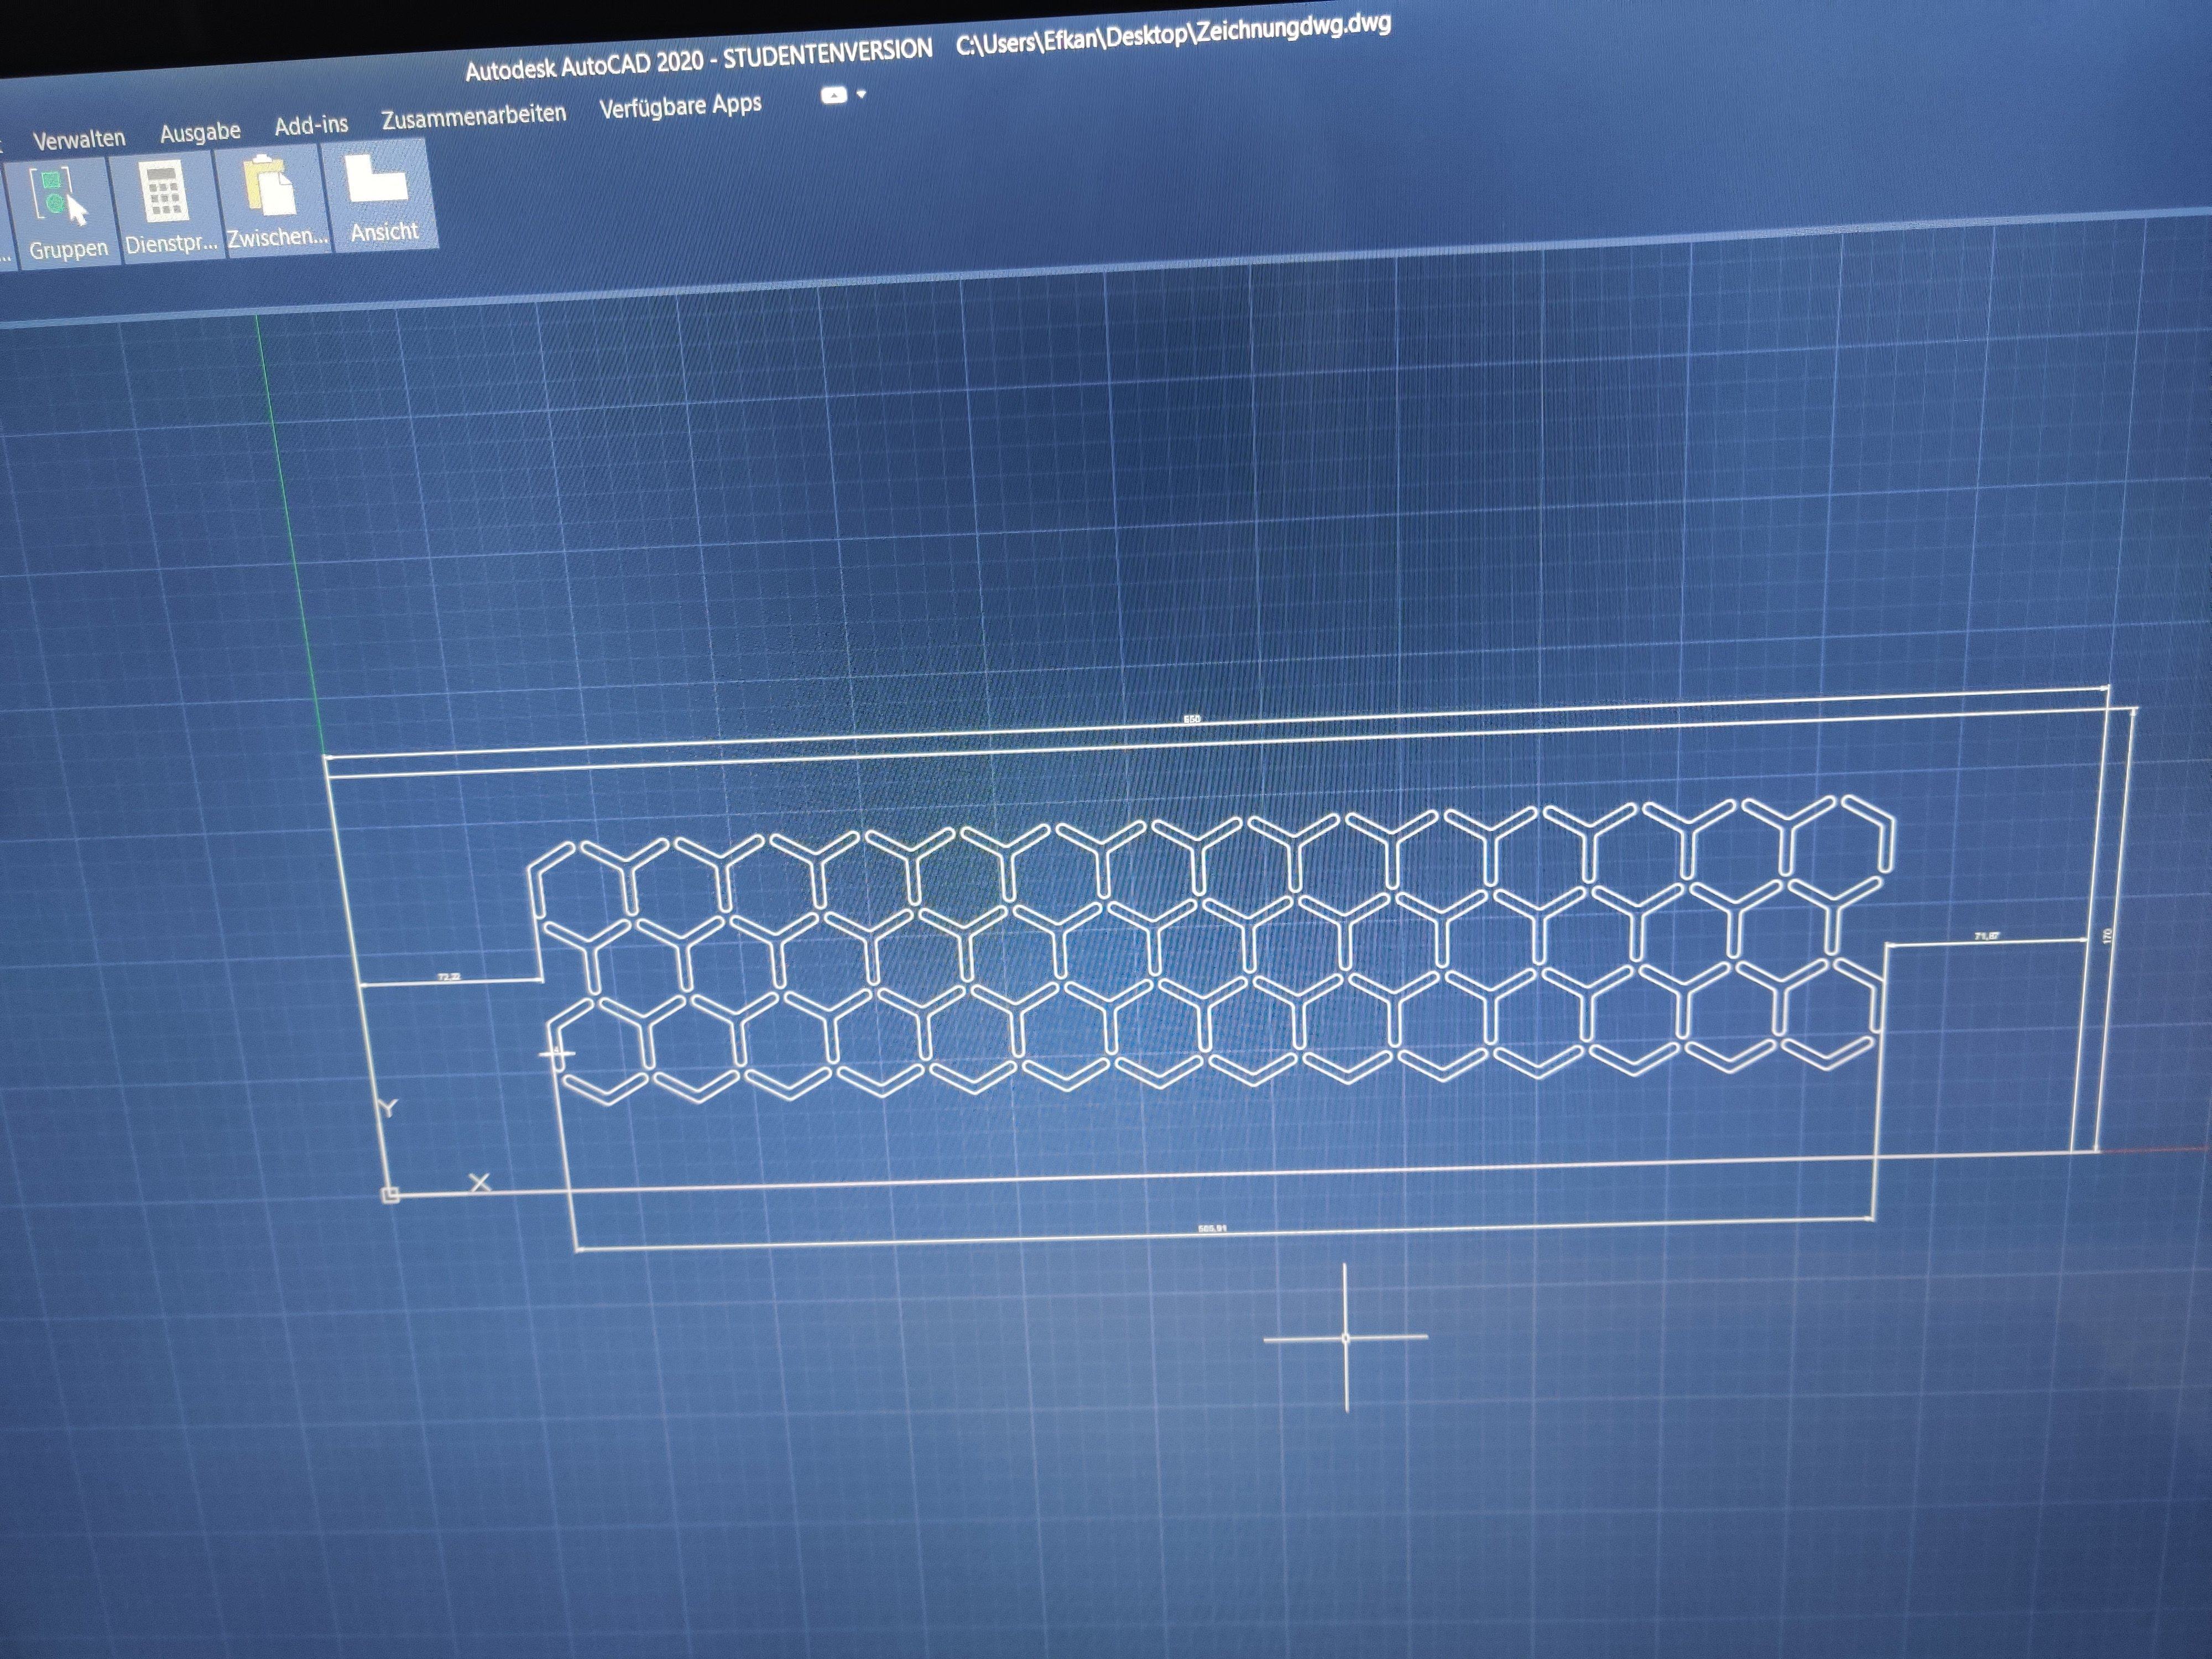Select the 650 dimension text
This screenshot has width=2212, height=1659.
[x=1191, y=718]
